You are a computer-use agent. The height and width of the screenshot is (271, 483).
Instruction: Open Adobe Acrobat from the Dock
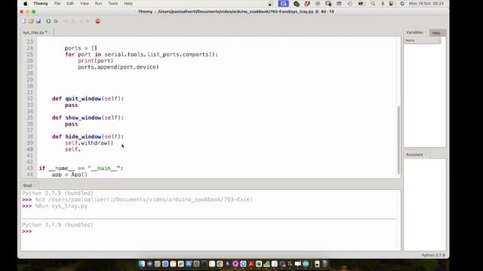click(x=251, y=263)
